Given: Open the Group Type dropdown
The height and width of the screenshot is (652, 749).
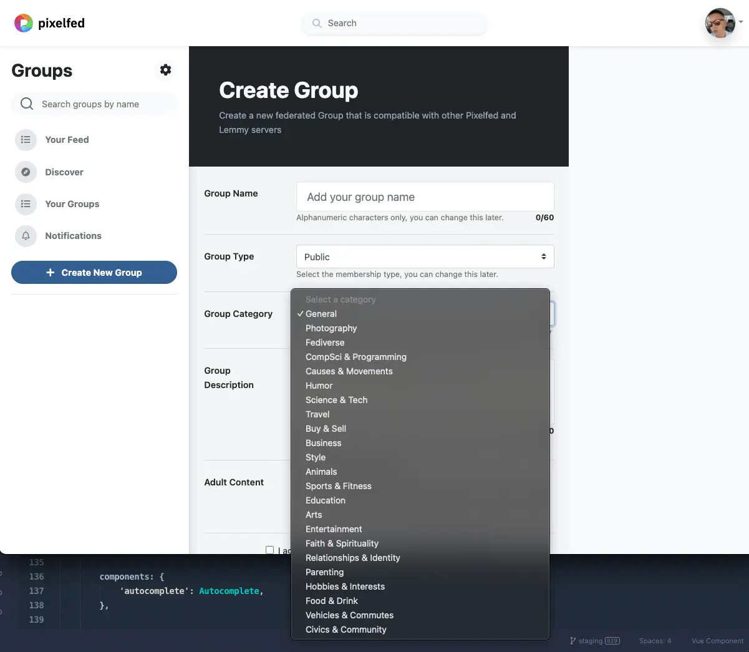Looking at the screenshot, I should [x=425, y=256].
